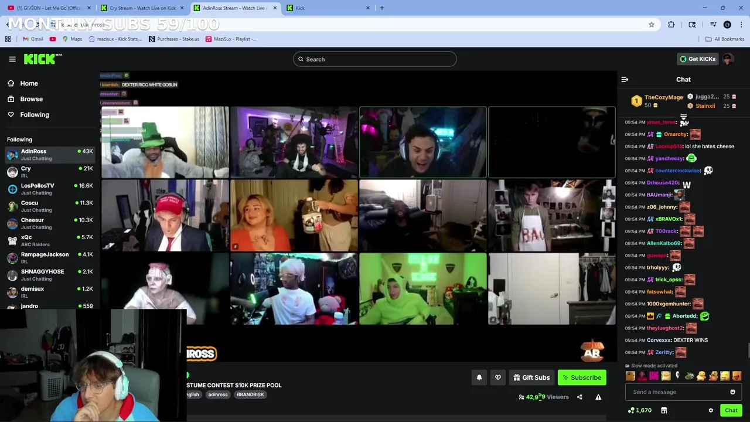Switch to Cry Stream browser tab
Viewport: 750px width, 422px height.
142,8
